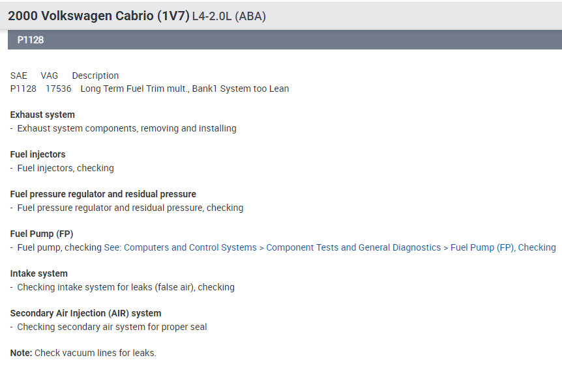The width and height of the screenshot is (562, 373).
Task: Click the Long Term Fuel Trim description text
Action: pyautogui.click(x=185, y=89)
